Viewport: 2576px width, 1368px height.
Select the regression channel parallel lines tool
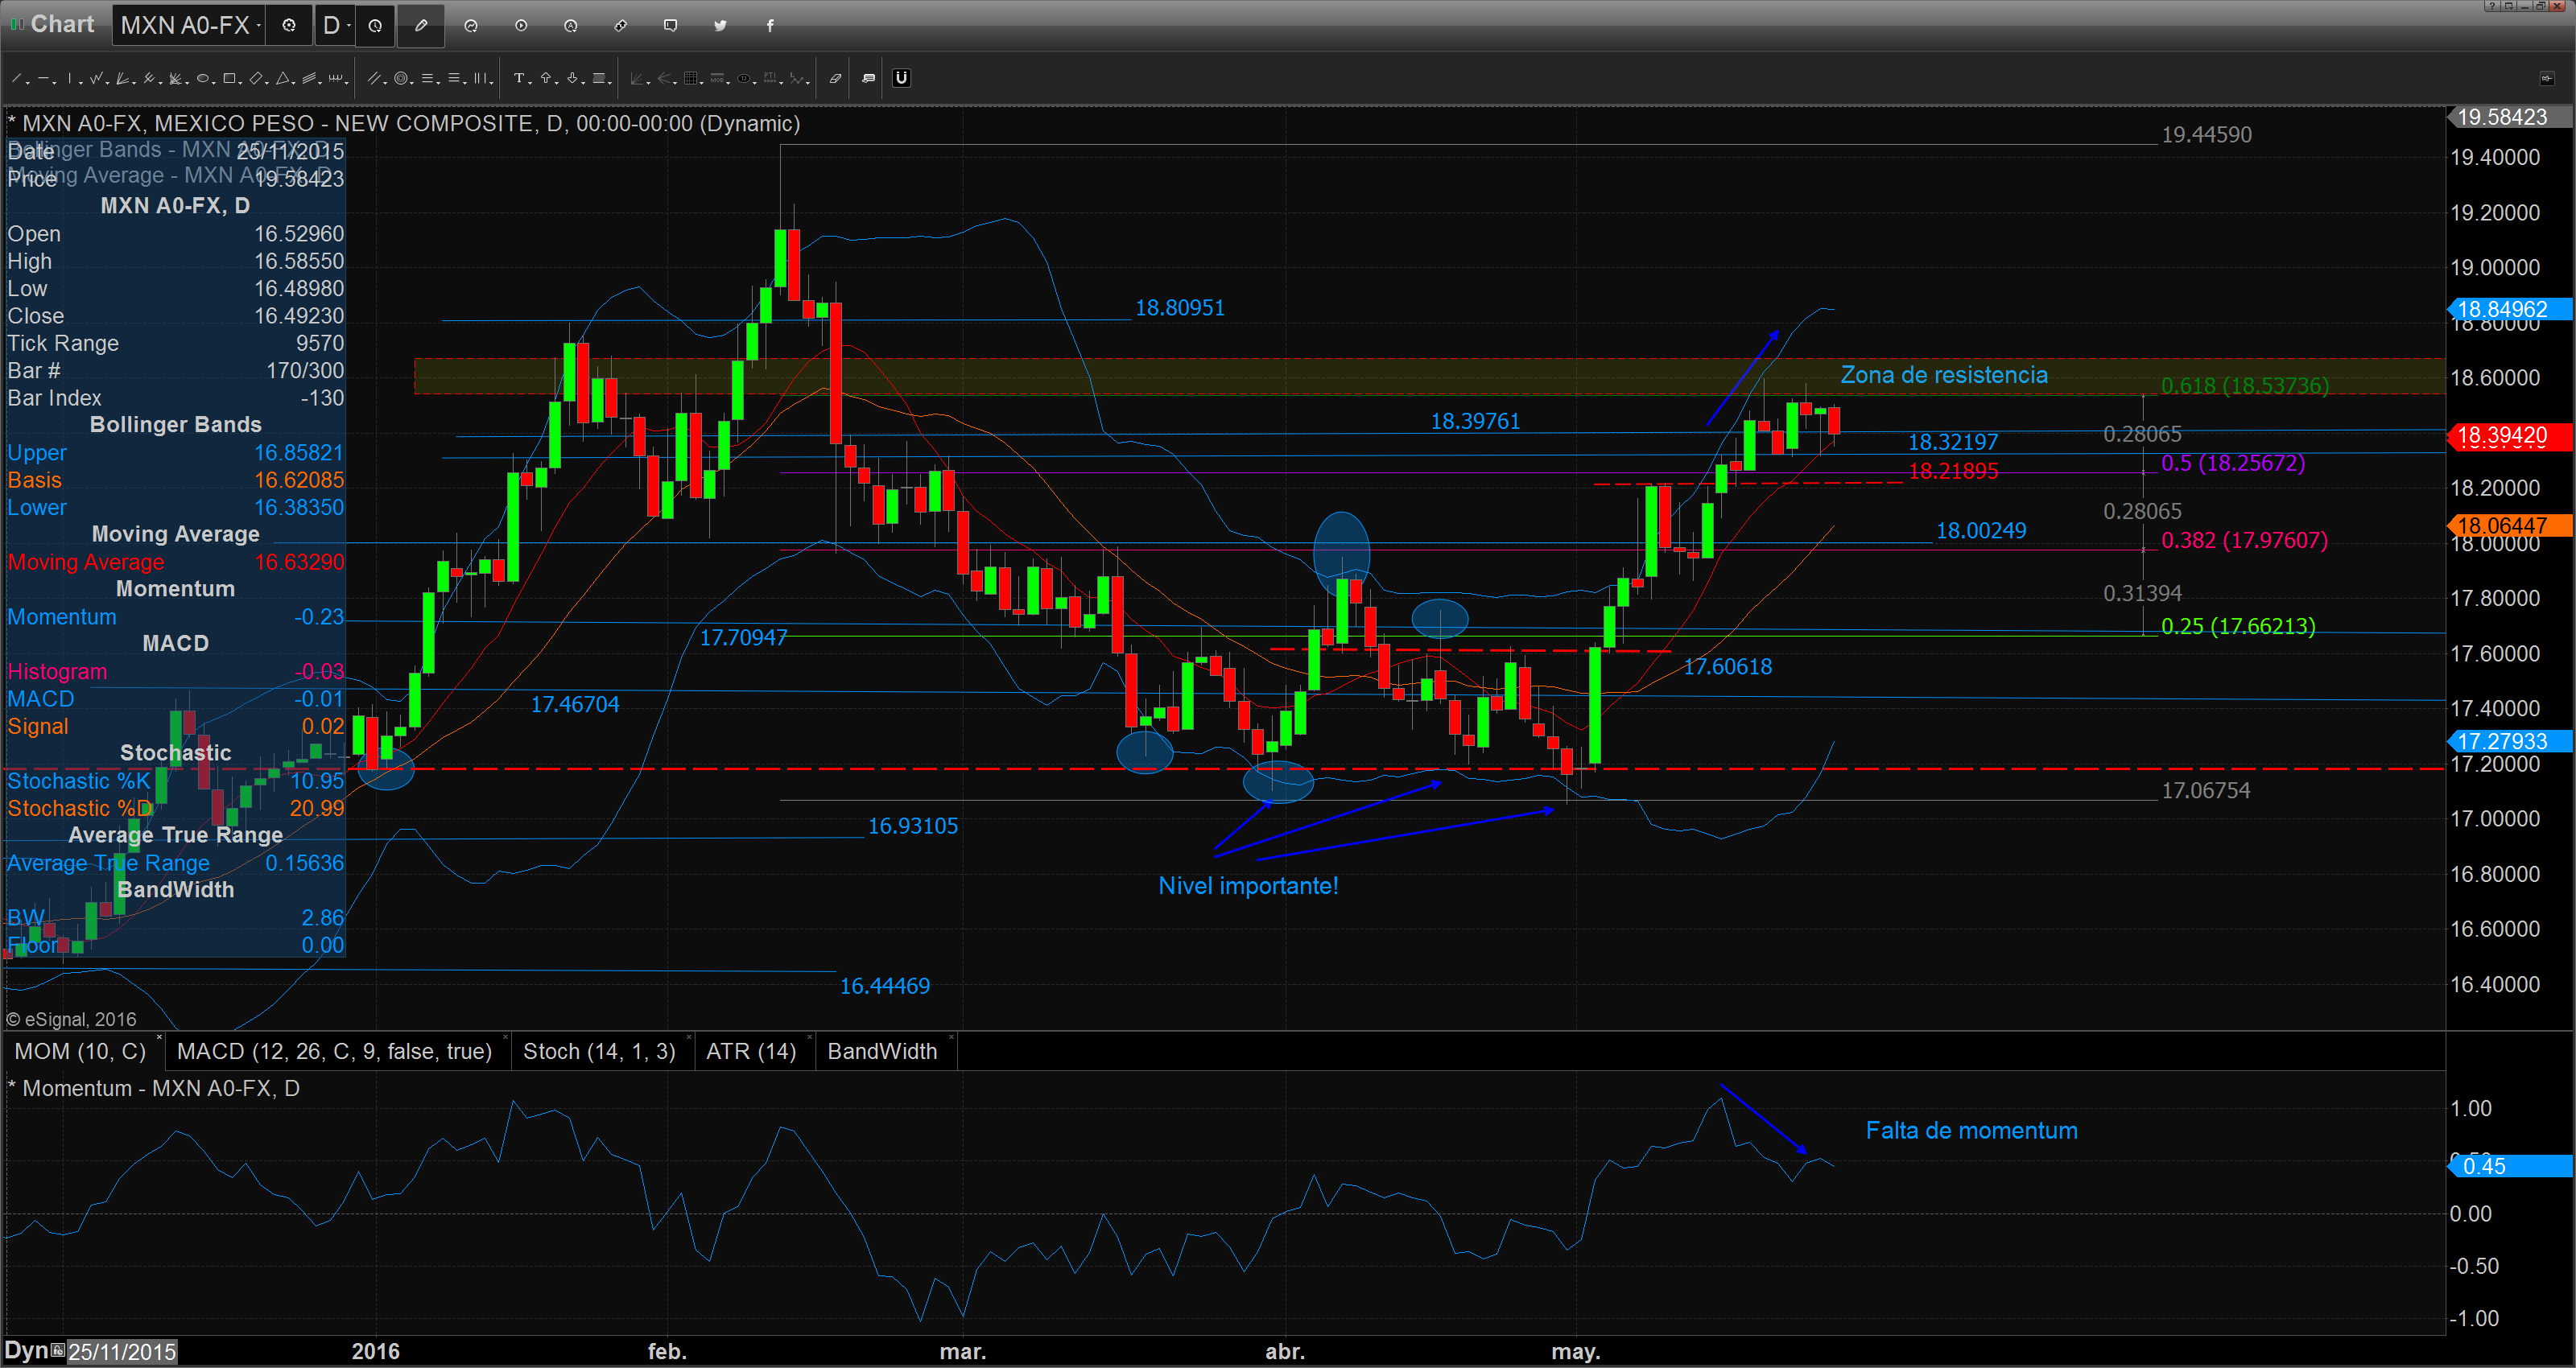[x=374, y=78]
